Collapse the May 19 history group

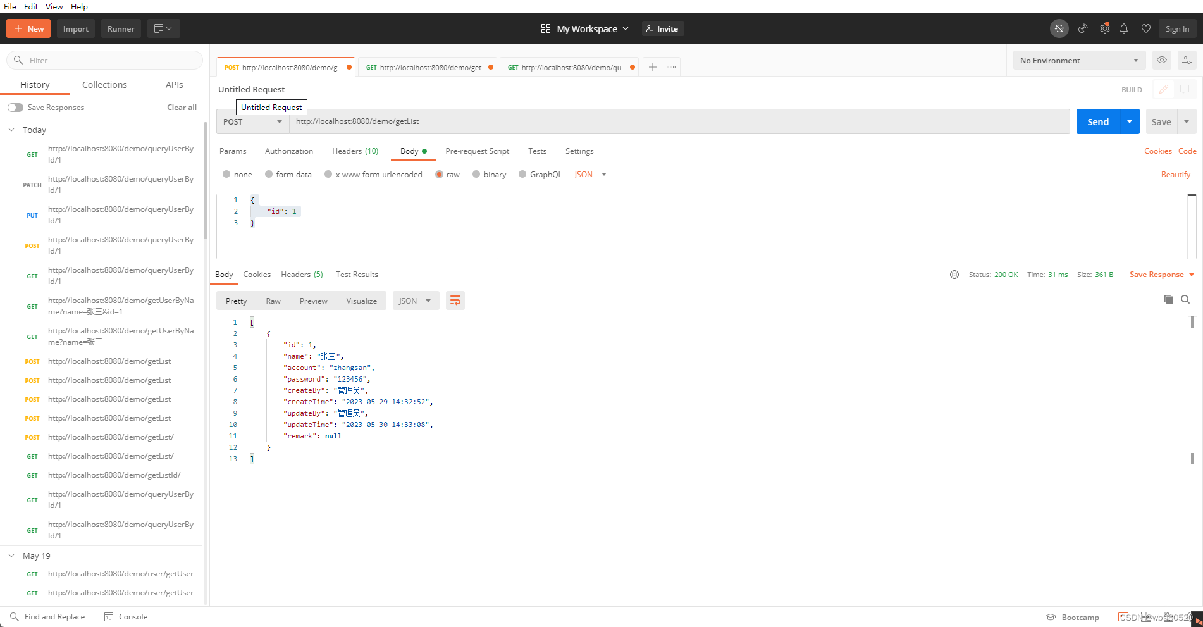(x=11, y=556)
